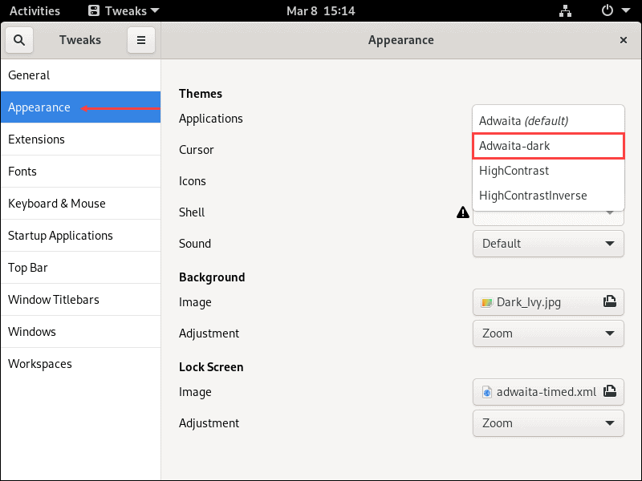Click the Shell label
642x481 pixels.
pos(192,212)
